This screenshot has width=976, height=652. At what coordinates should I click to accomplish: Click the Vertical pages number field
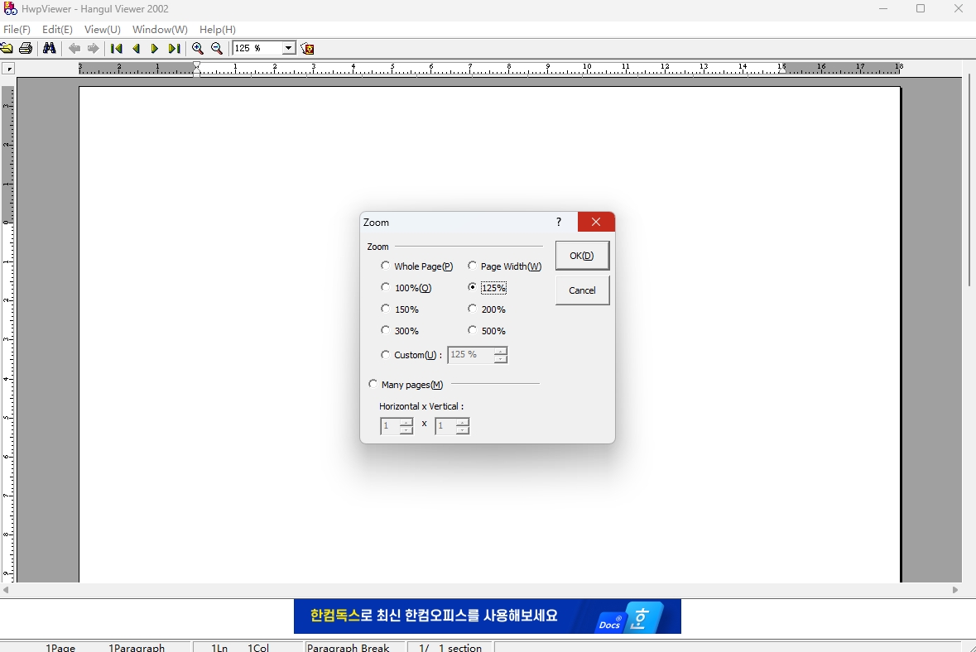click(446, 426)
